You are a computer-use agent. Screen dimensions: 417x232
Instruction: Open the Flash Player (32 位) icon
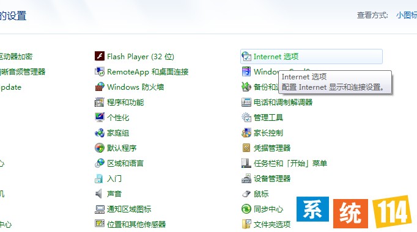[100, 56]
